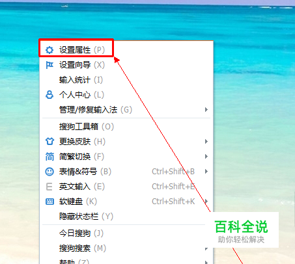Screen dimensions: 295x264
Task: Click the 设置属性 (P) label
Action: (x=82, y=50)
